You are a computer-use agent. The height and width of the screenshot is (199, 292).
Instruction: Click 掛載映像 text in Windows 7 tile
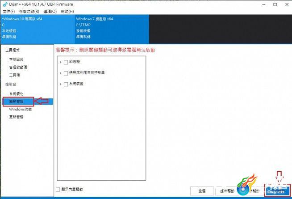pyautogui.click(x=83, y=30)
